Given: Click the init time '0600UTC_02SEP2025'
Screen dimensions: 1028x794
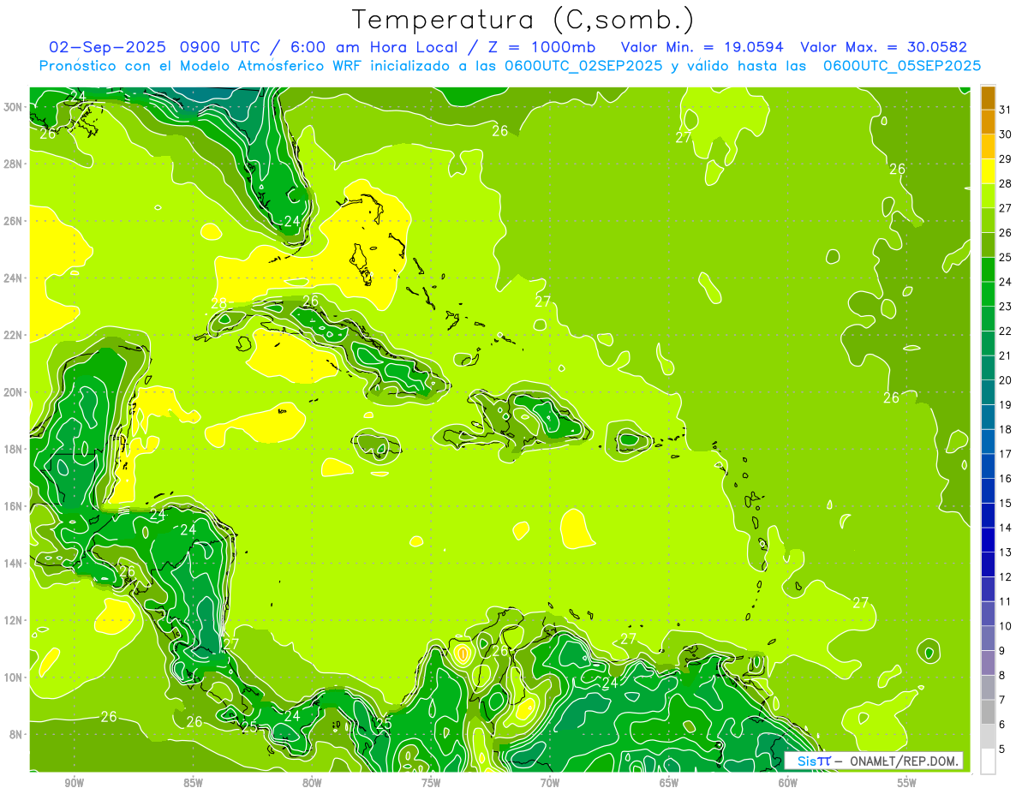Looking at the screenshot, I should [x=583, y=65].
